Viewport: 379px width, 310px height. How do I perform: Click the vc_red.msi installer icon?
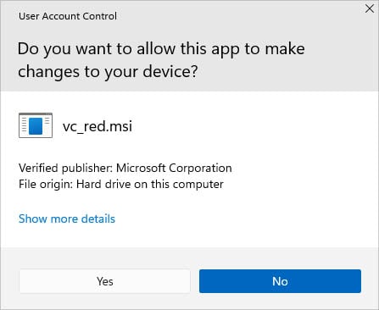coord(36,125)
